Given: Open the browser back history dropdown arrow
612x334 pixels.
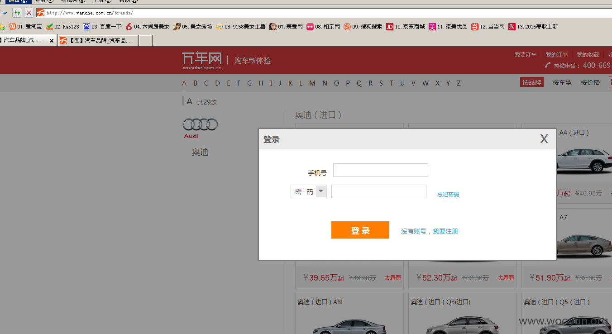Looking at the screenshot, I should click(5, 13).
